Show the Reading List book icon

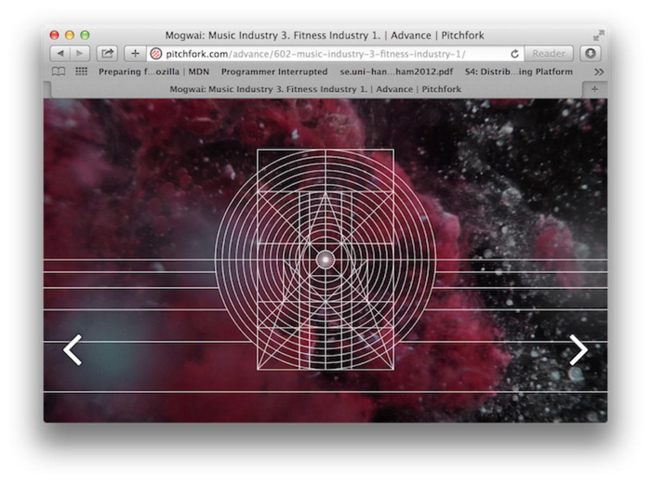(x=58, y=72)
